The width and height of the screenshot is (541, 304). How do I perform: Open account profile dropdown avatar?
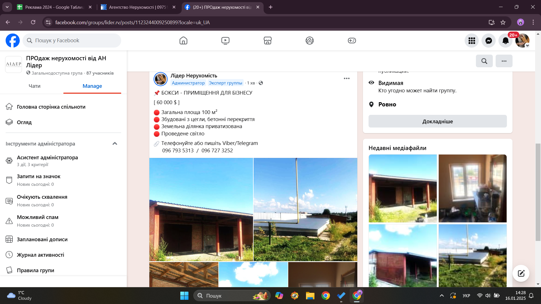click(522, 41)
